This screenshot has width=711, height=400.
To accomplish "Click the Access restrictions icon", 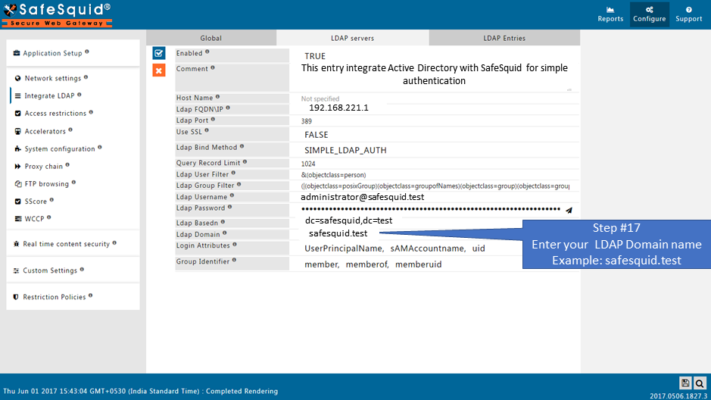I will pos(17,114).
